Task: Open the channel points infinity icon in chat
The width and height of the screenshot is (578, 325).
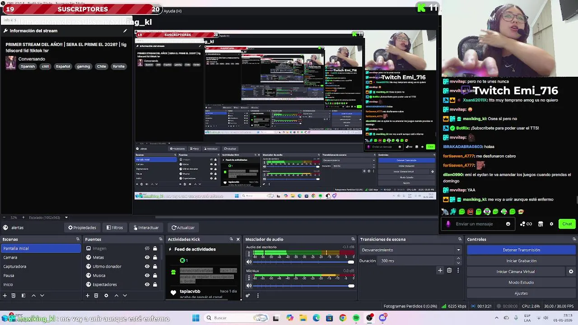Action: (x=526, y=224)
